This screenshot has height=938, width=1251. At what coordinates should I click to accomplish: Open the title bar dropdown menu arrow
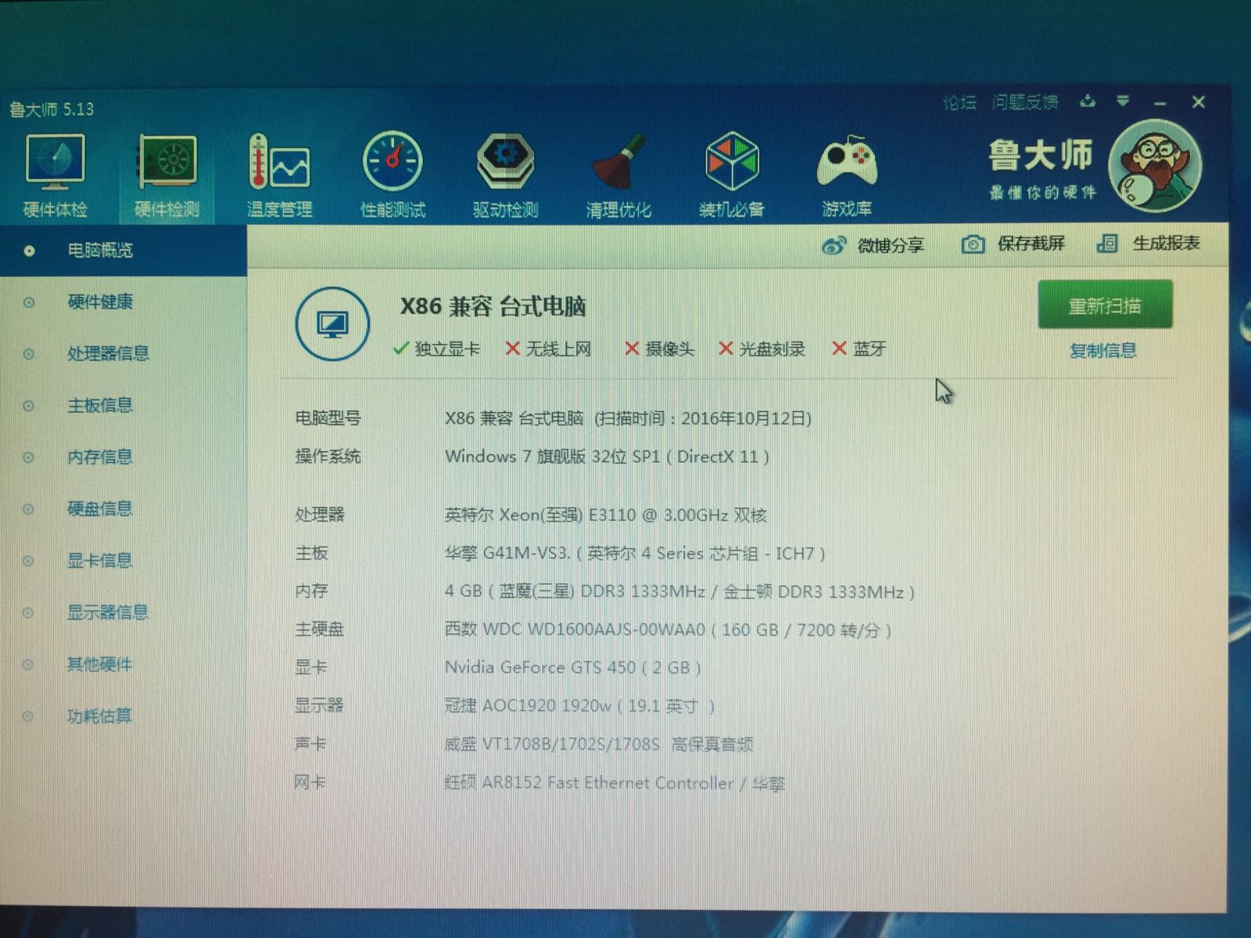point(1123,102)
